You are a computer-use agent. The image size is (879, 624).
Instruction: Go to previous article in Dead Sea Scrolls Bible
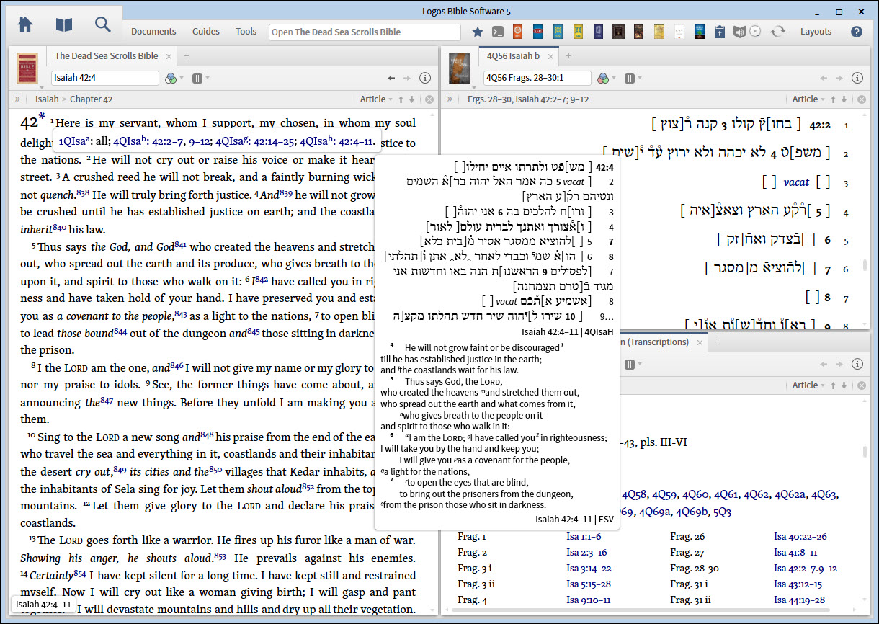pyautogui.click(x=401, y=99)
